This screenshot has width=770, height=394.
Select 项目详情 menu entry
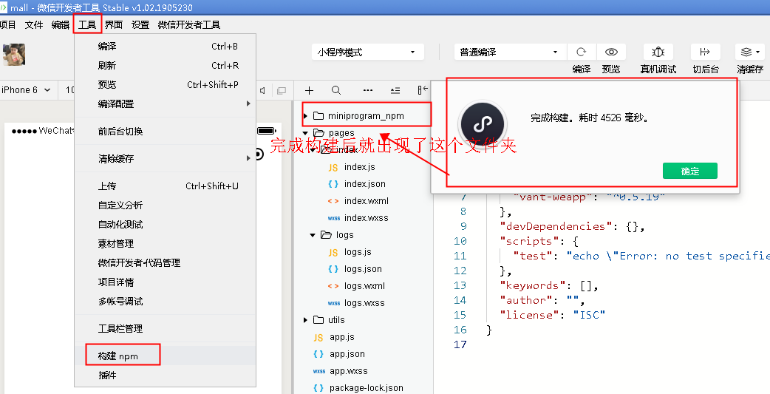coord(166,282)
